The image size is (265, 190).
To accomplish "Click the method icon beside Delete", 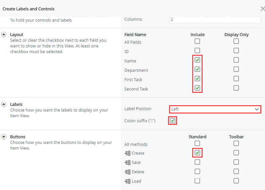I will pos(127,172).
